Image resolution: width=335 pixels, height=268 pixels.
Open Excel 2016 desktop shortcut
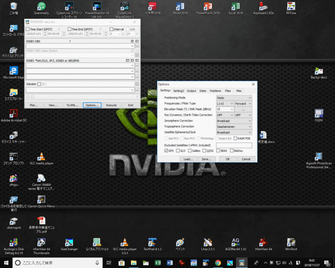(236, 8)
